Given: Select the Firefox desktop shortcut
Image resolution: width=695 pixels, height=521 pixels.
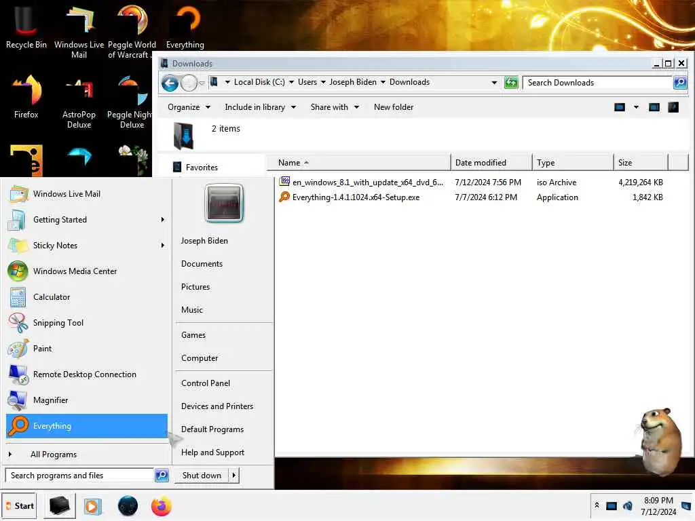Looking at the screenshot, I should 26,96.
